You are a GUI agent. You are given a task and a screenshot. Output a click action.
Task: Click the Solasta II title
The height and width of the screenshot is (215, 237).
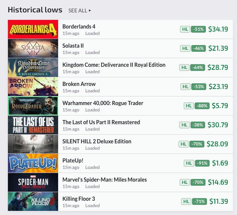73,46
